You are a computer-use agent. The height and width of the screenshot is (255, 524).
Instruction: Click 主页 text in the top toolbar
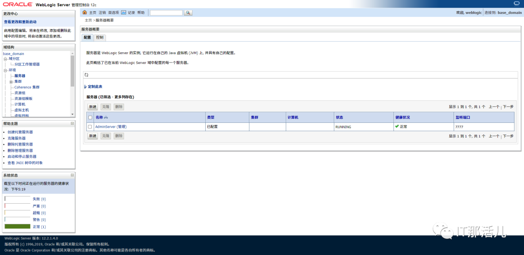point(93,13)
